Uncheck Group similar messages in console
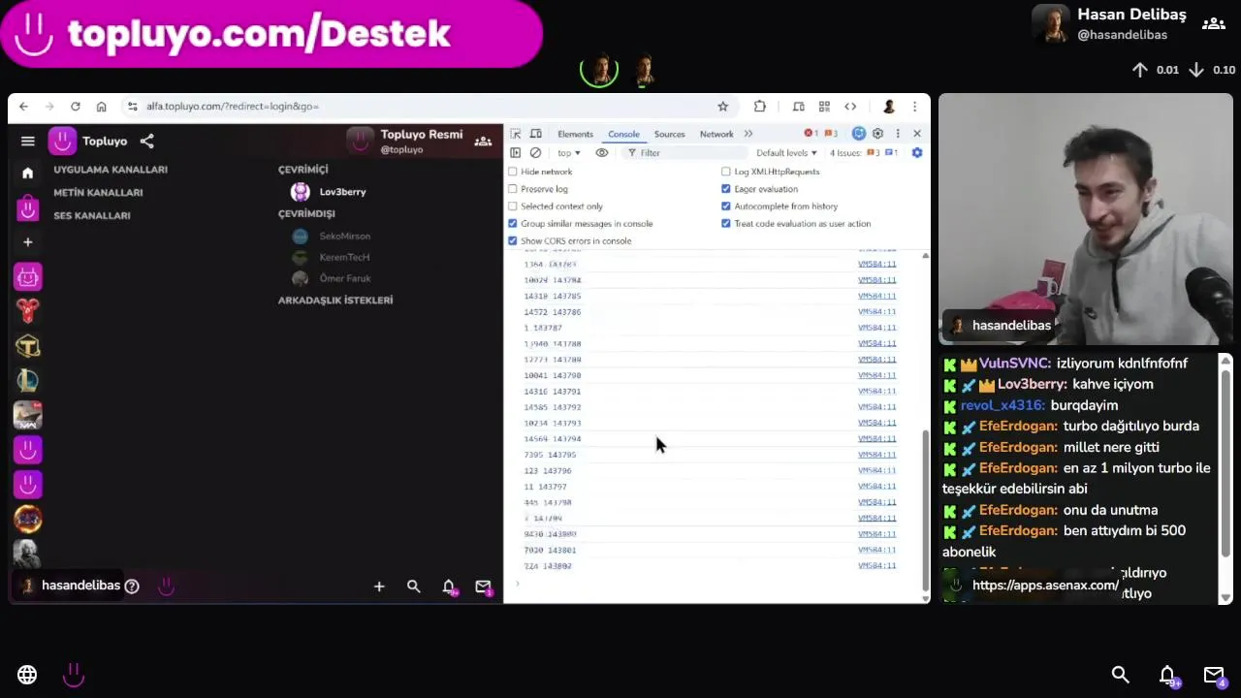This screenshot has height=698, width=1241. point(513,224)
